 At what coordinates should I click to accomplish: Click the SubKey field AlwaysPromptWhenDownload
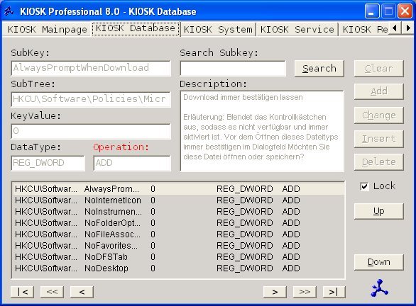click(91, 68)
